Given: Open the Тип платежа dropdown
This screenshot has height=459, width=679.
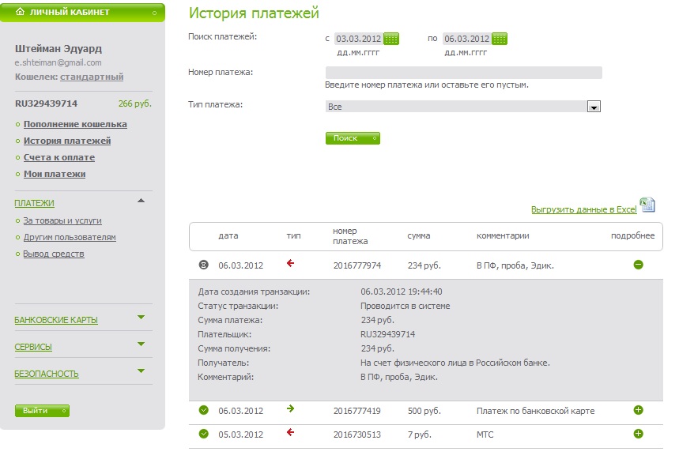Looking at the screenshot, I should 594,107.
